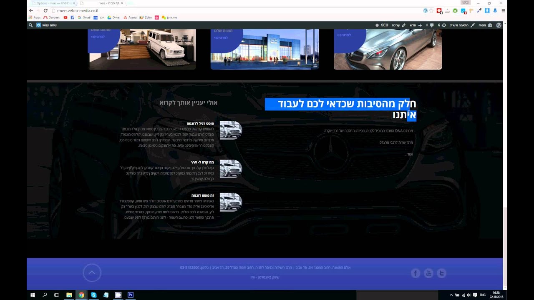
Task: Open the Twitter footer social icon
Action: tap(441, 273)
